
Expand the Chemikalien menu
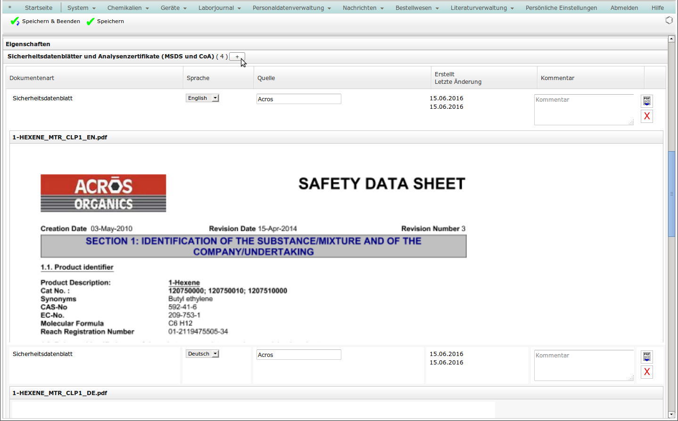pyautogui.click(x=128, y=8)
